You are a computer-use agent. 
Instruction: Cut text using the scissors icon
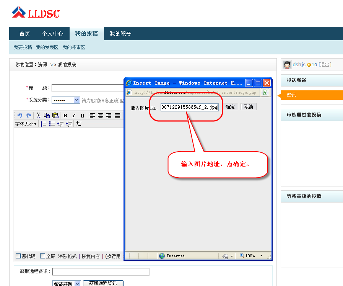pos(39,115)
